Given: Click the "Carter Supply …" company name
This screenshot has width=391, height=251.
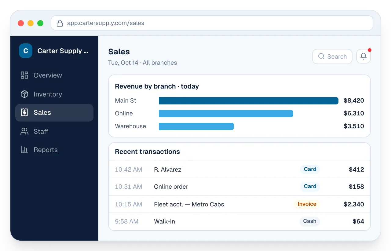Looking at the screenshot, I should (x=63, y=51).
